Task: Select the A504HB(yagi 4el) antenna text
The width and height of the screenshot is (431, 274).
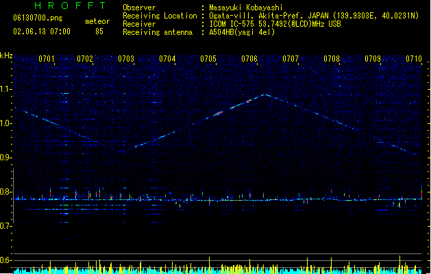Action: 242,32
